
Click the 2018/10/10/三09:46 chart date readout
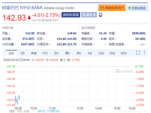click(16, 60)
